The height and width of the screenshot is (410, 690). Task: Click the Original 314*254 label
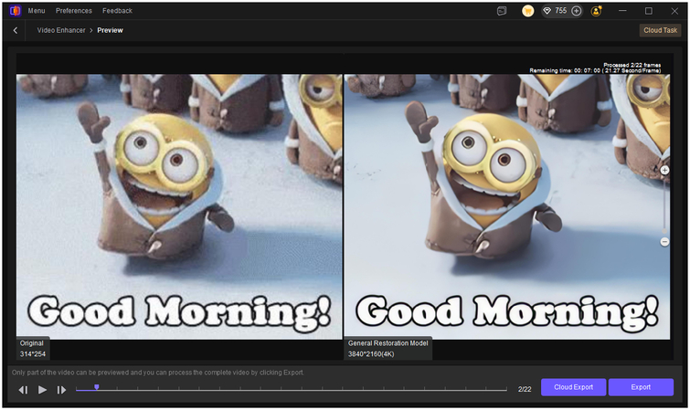pos(32,349)
